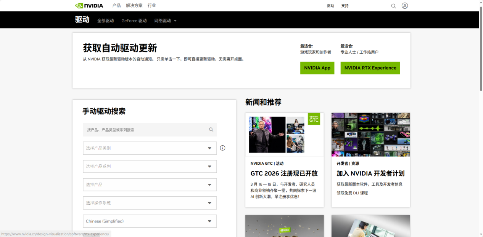Viewport: 483px width, 237px height.
Task: Open the 产品 menu
Action: (x=116, y=6)
